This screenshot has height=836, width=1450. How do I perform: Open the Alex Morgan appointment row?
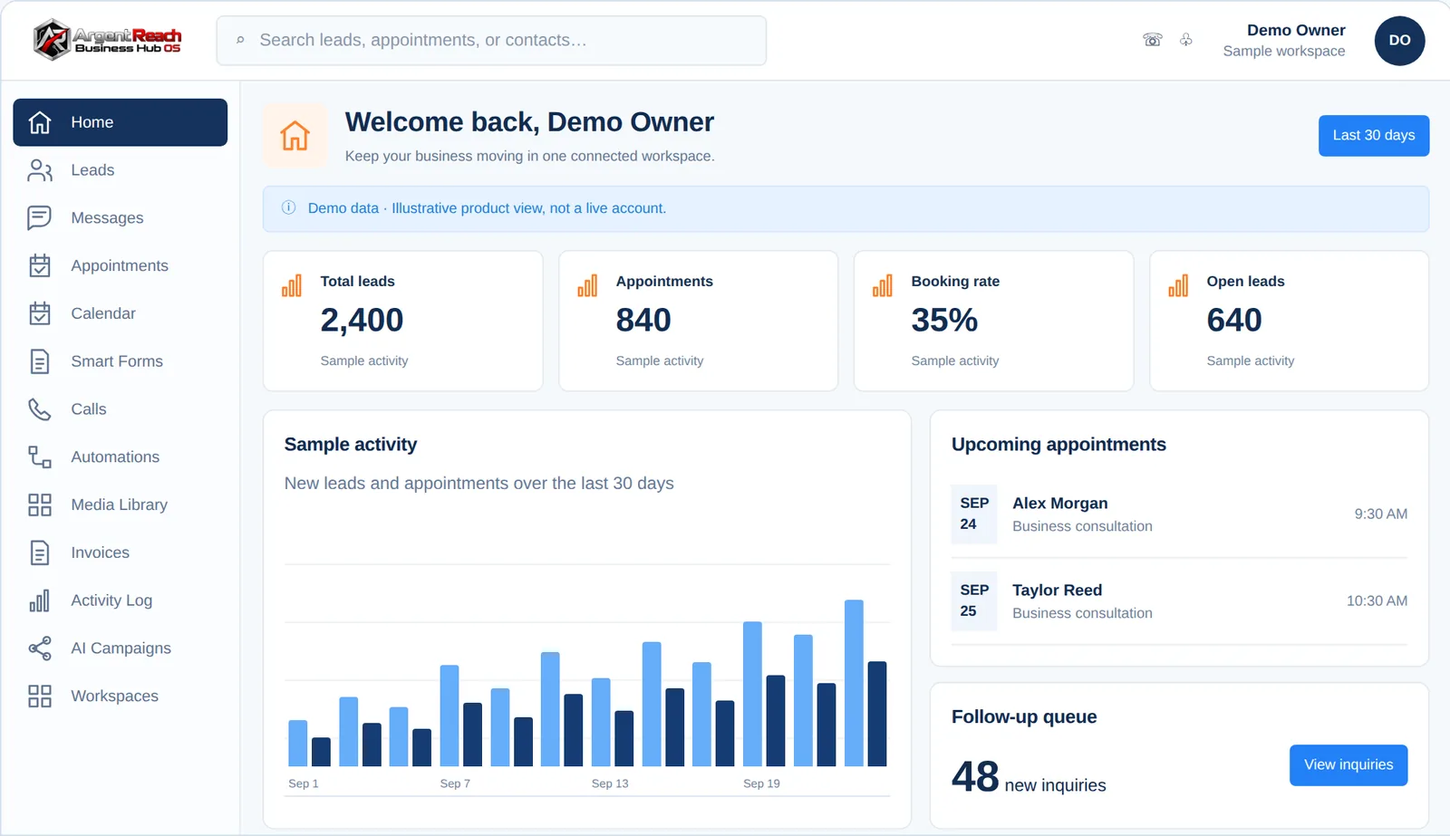tap(1179, 514)
